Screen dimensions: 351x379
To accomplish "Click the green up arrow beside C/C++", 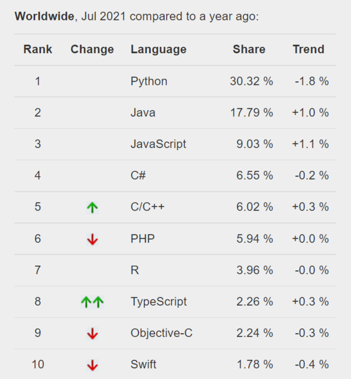I will 92,207.
